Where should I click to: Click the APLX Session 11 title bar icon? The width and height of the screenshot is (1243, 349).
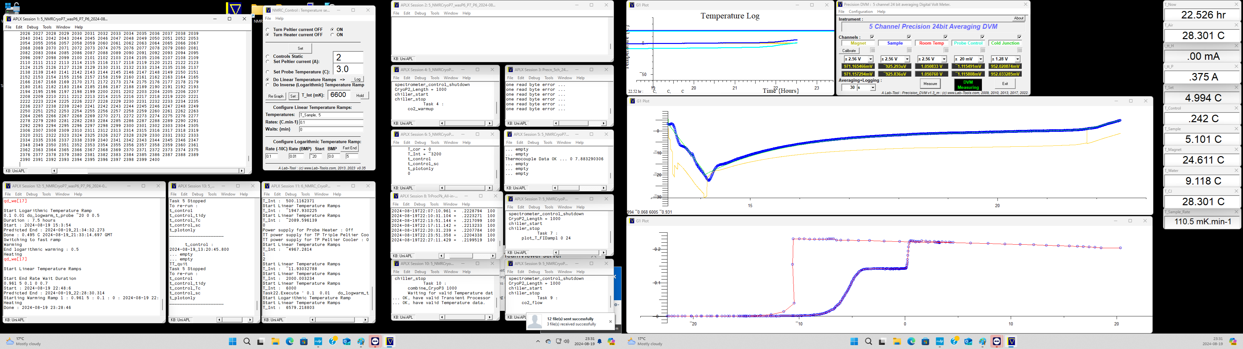click(266, 185)
